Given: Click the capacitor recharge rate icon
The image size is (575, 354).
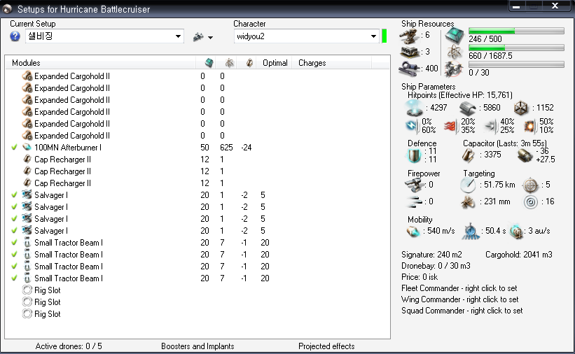Looking at the screenshot, I should (525, 156).
